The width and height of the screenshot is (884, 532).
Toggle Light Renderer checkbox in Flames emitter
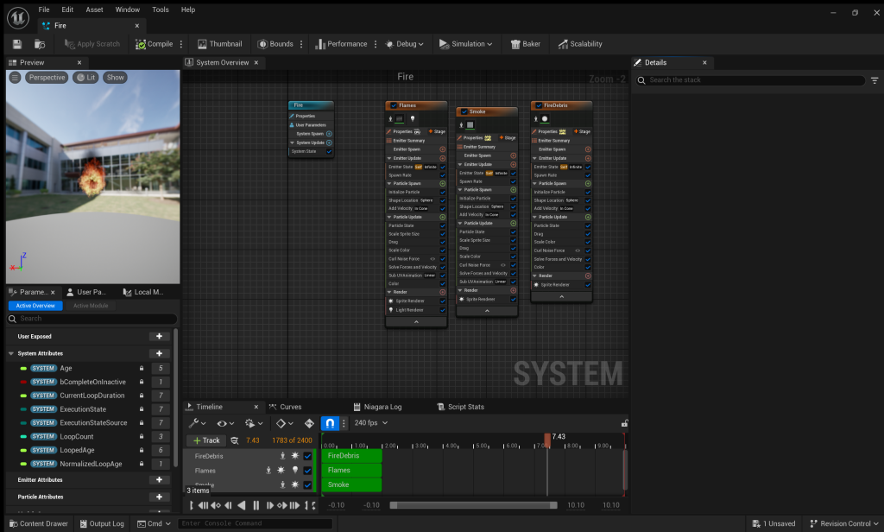point(443,310)
